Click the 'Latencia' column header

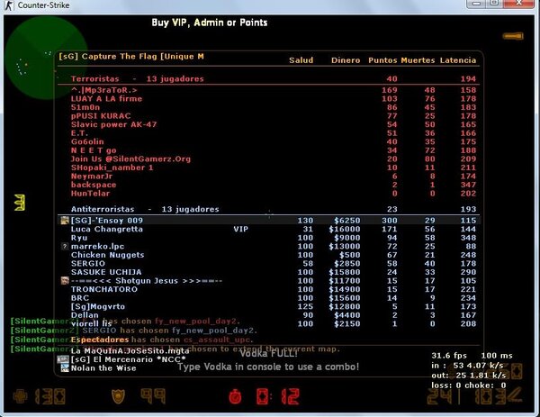tap(458, 60)
